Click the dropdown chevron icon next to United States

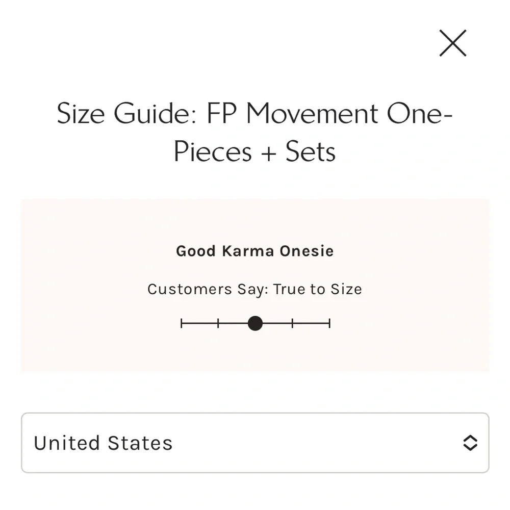(x=470, y=443)
